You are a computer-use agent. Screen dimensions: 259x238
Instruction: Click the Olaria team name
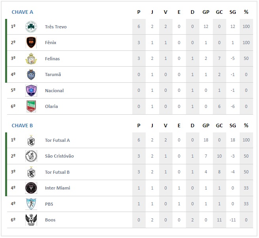click(x=51, y=106)
